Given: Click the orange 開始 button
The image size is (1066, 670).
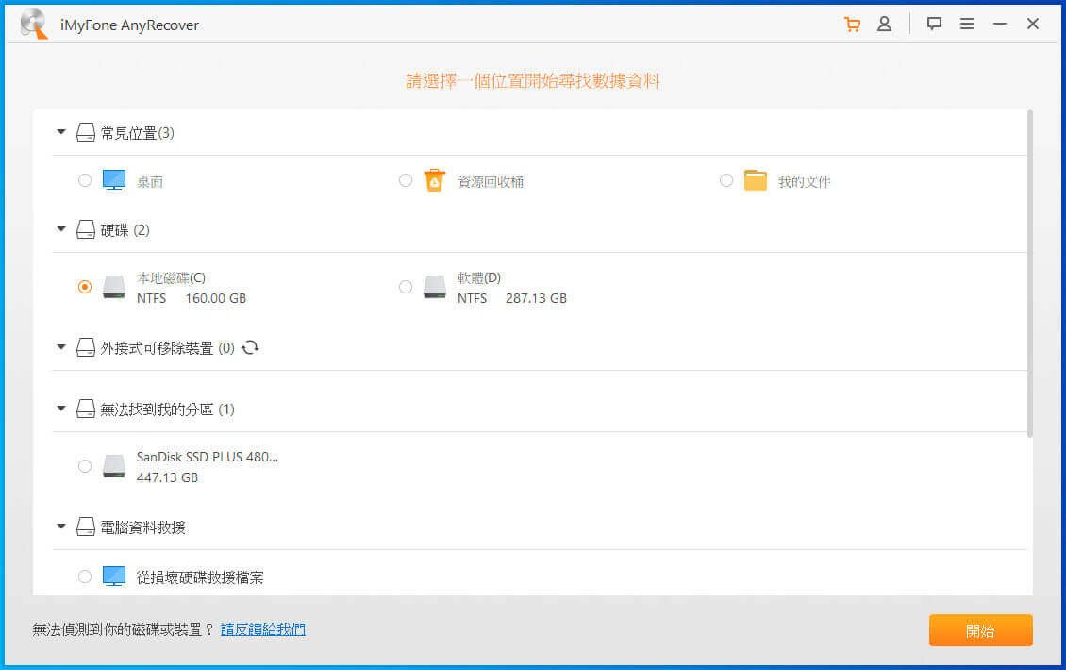Looking at the screenshot, I should pos(980,630).
